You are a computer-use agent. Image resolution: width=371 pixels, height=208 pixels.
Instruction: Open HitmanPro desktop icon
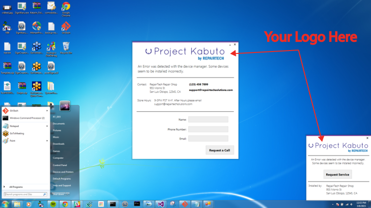(37, 28)
